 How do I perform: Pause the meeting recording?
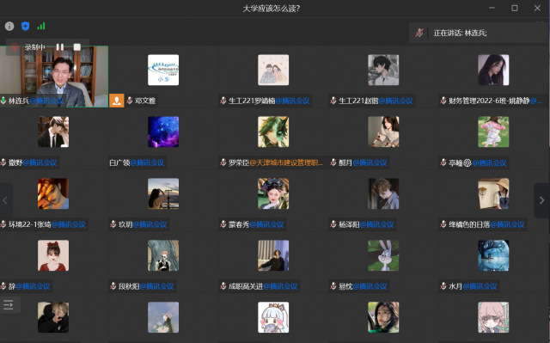tap(60, 47)
